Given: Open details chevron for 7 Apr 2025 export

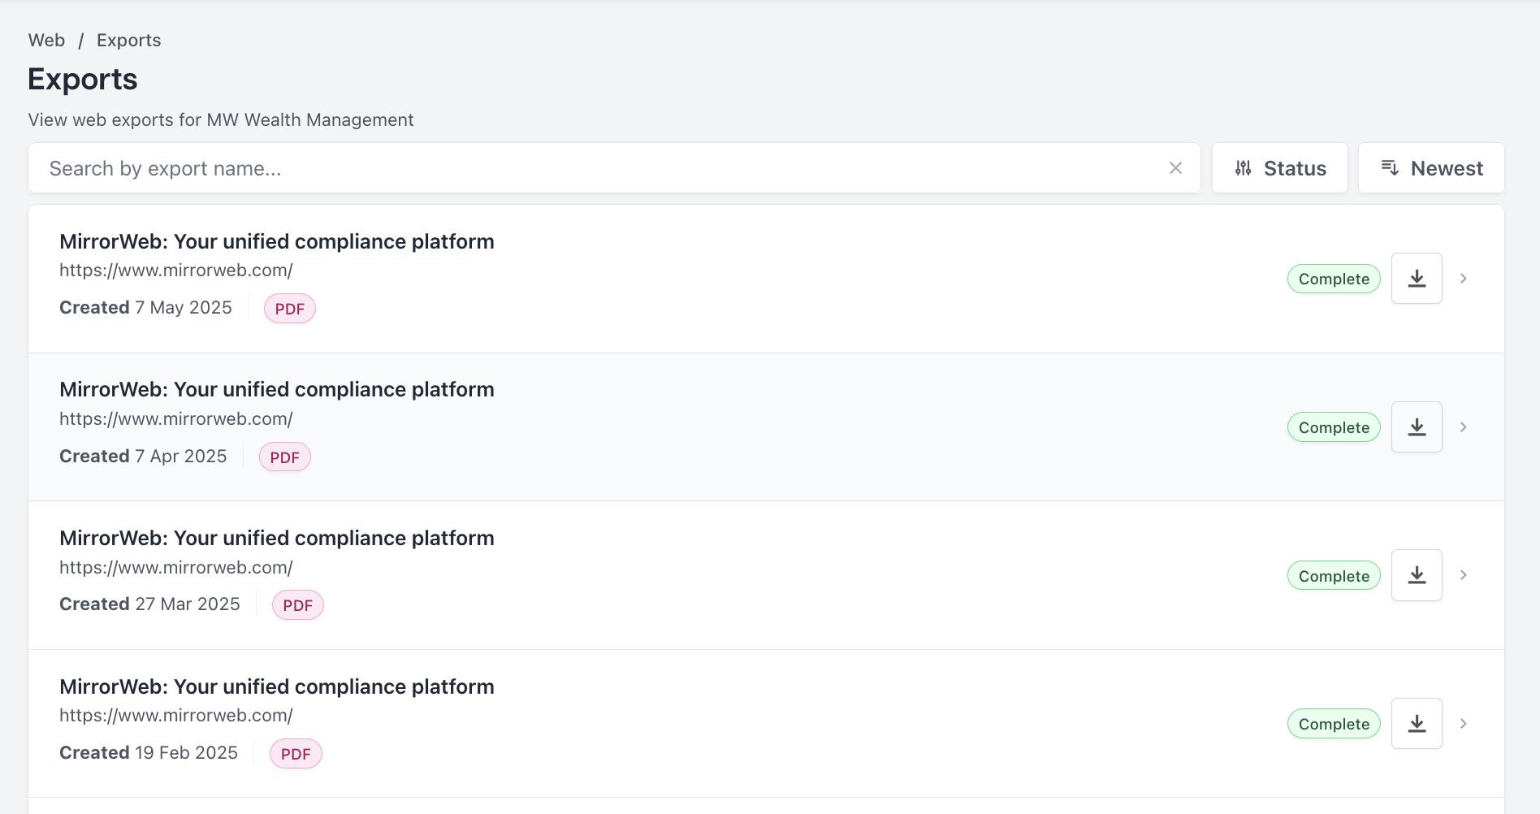Looking at the screenshot, I should pyautogui.click(x=1463, y=427).
